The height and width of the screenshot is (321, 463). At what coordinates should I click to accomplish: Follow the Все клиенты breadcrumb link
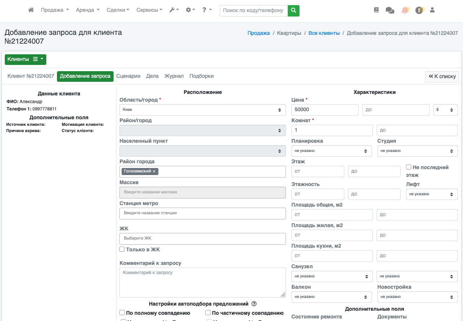[324, 33]
